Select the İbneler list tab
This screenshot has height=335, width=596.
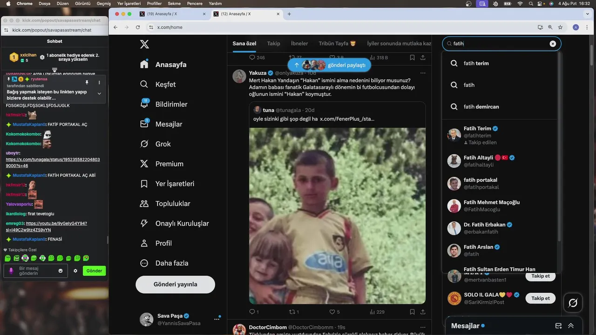(x=299, y=44)
